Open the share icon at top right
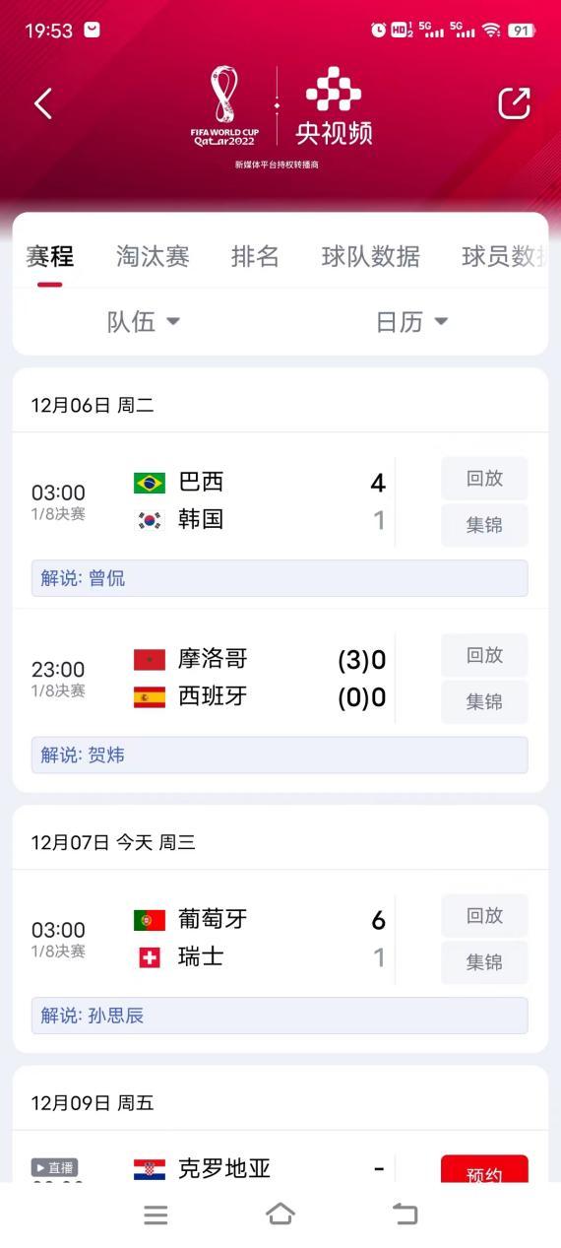 [x=514, y=103]
